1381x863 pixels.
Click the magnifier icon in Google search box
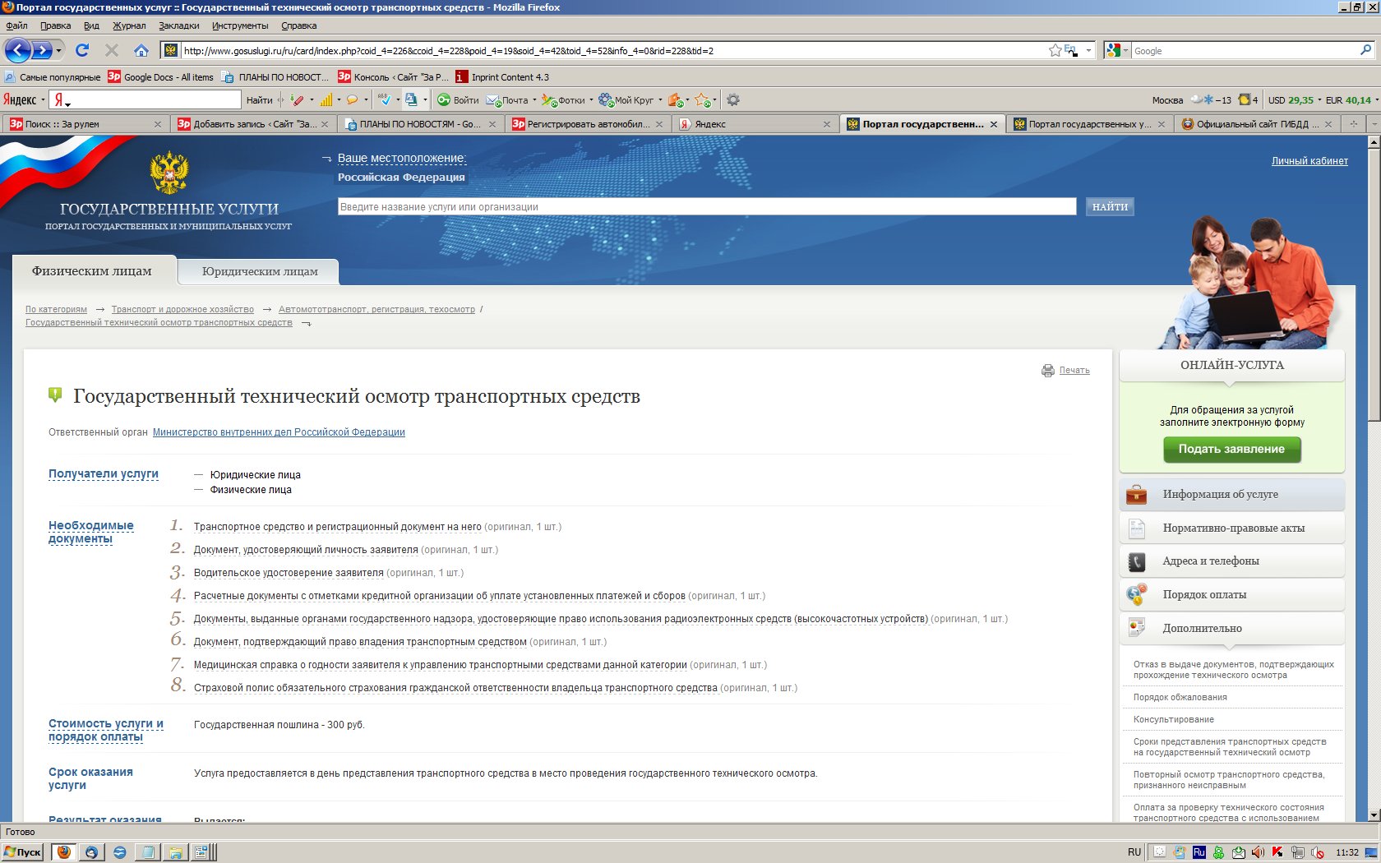coord(1366,50)
